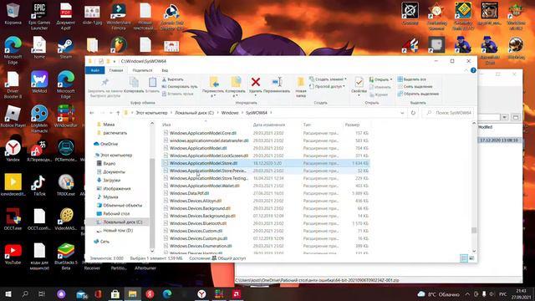This screenshot has width=535, height=301.
Task: Select Рабочий стол in navigation pane
Action: pyautogui.click(x=113, y=214)
